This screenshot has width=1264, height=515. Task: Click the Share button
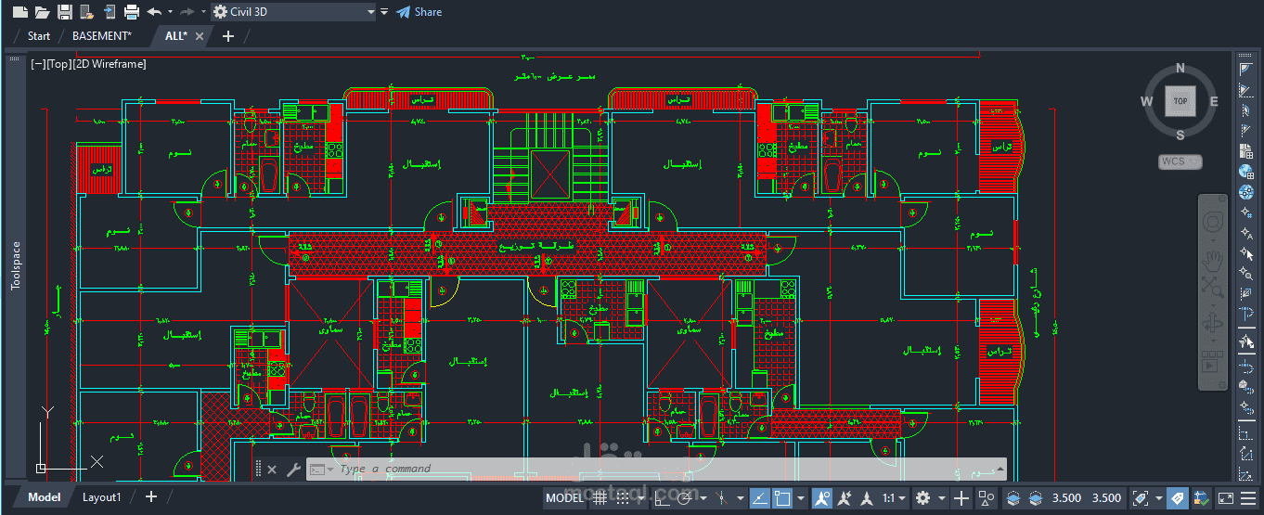419,12
